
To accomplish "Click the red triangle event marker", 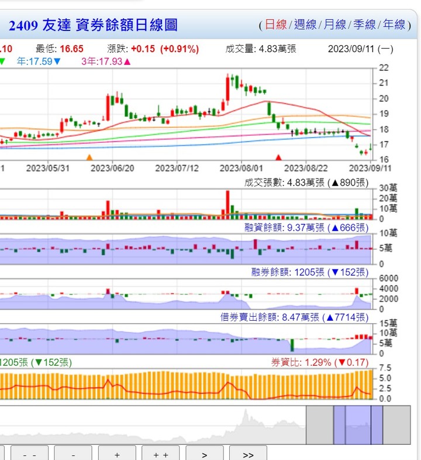I will click(278, 157).
